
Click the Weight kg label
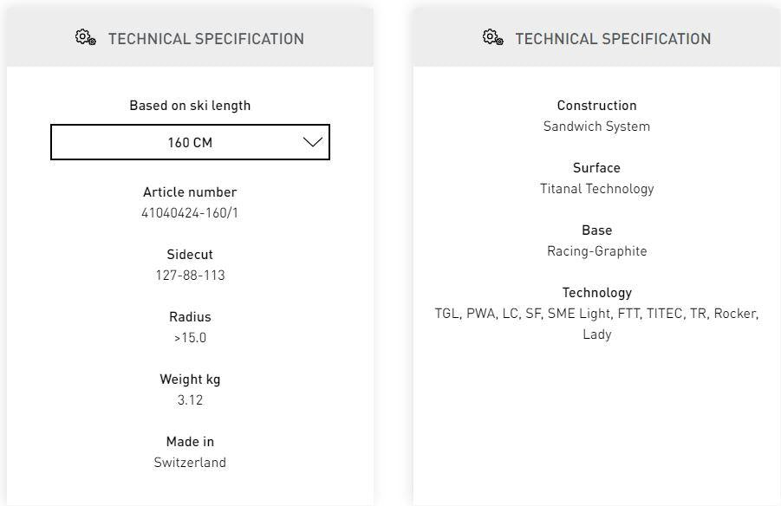click(x=190, y=379)
